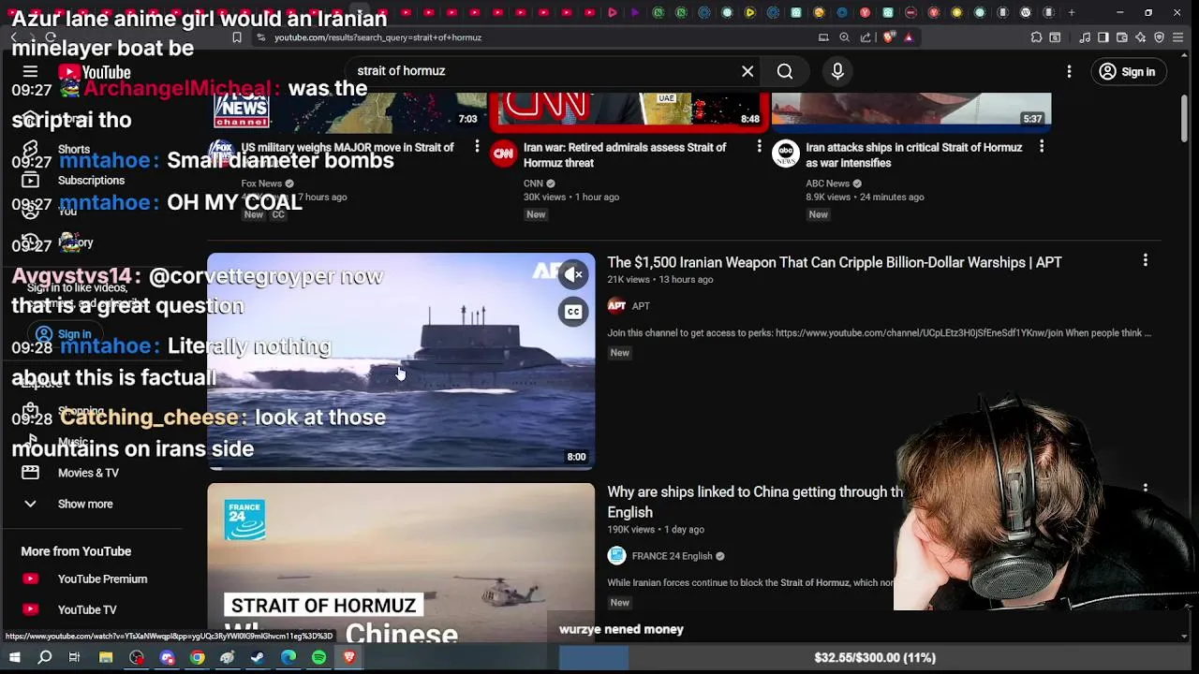Open the Brave main menu hamburger
This screenshot has width=1199, height=674.
pyautogui.click(x=1178, y=37)
